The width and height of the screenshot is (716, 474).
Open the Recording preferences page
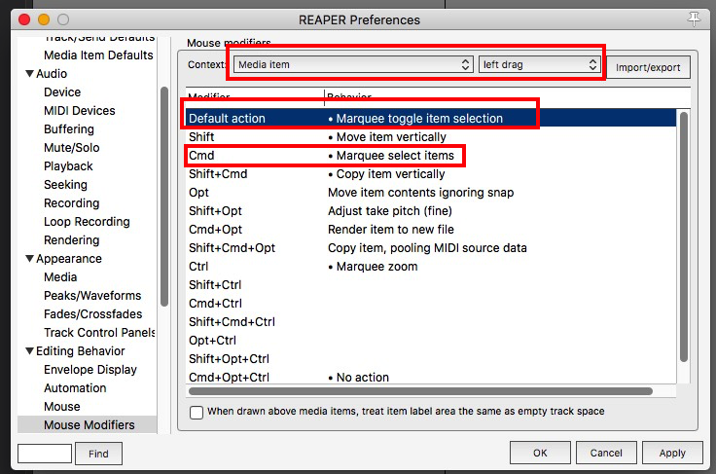click(71, 203)
